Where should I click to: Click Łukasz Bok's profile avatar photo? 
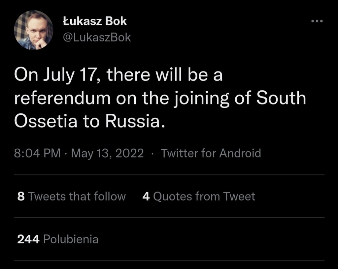click(x=34, y=30)
